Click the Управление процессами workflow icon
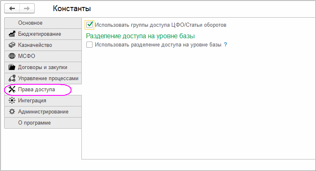The height and width of the screenshot is (171, 316). (x=12, y=79)
